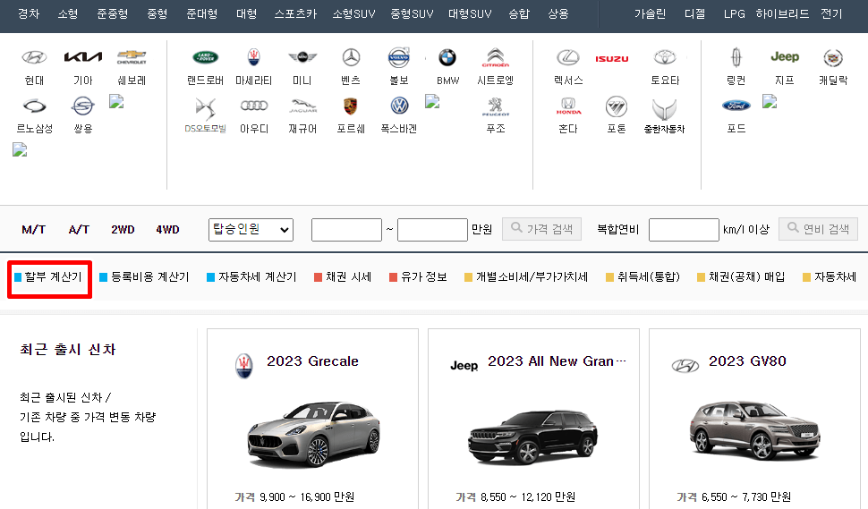Choose the Mercedes-Benz (벤츠) logo
This screenshot has height=509, width=868.
coord(351,57)
